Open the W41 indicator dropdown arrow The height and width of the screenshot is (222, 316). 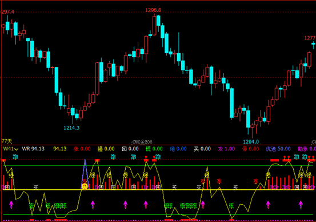[x=17, y=149]
